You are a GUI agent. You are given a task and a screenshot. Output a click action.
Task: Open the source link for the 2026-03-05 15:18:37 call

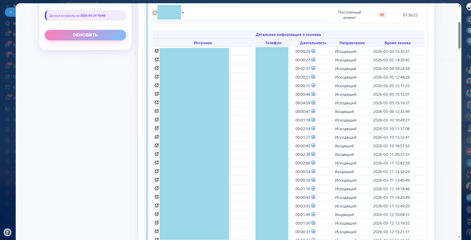click(x=157, y=103)
